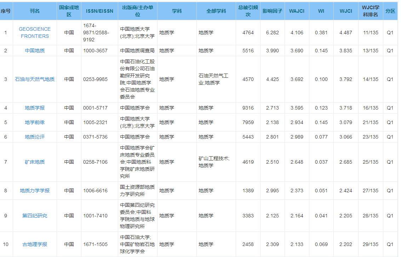Screen dimensions: 401x257
Task: Open the 矿床地质 journal link
Action: click(35, 162)
